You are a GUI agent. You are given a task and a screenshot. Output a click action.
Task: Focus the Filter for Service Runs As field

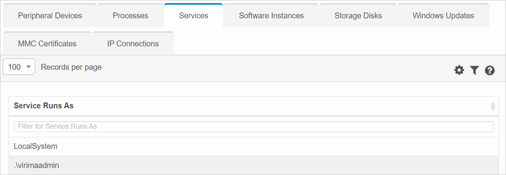click(x=253, y=126)
